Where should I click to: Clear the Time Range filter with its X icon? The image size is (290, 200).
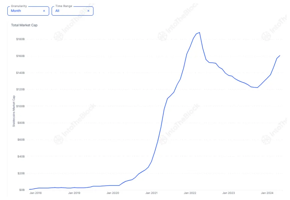[88, 11]
